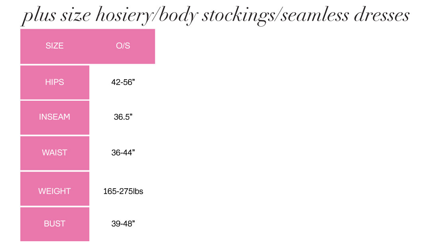Select the 165-275lbs weight value
Image resolution: width=424 pixels, height=250 pixels.
123,191
